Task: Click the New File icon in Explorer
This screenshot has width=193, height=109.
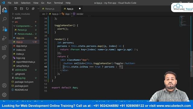Action: pos(16,9)
